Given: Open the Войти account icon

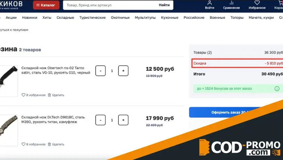Looking at the screenshot, I should point(210,5).
